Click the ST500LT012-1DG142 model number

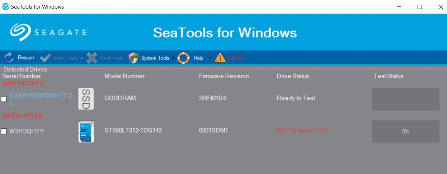[133, 131]
